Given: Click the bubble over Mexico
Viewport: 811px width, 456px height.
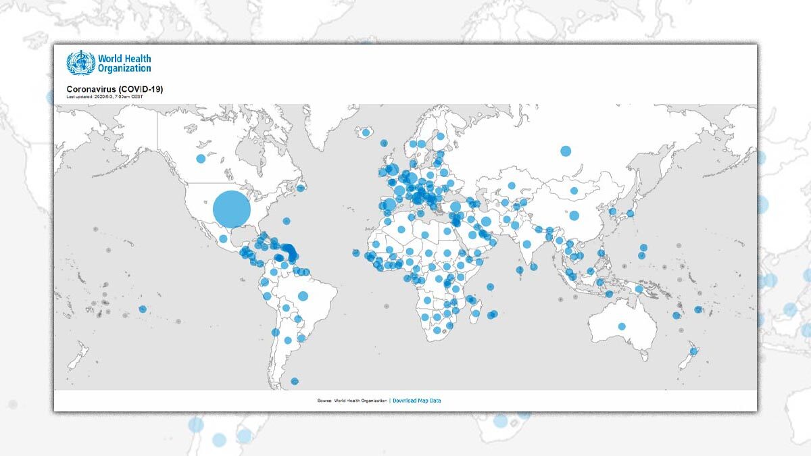Looking at the screenshot, I should point(223,238).
